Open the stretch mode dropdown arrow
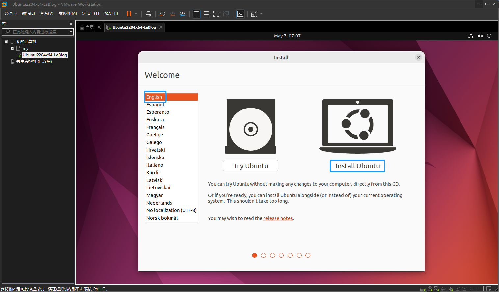 click(x=261, y=14)
